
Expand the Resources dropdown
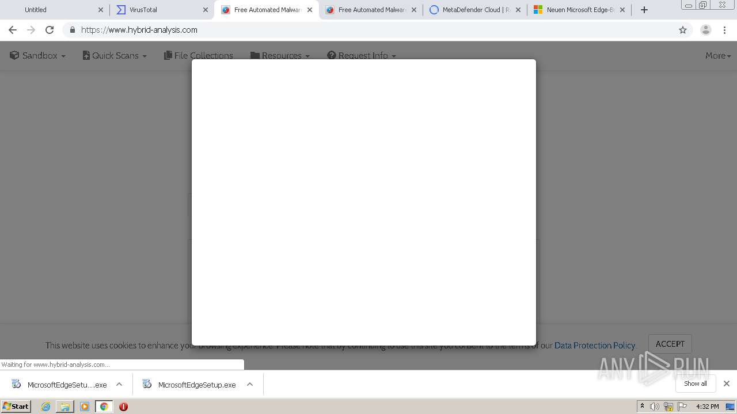click(x=280, y=56)
